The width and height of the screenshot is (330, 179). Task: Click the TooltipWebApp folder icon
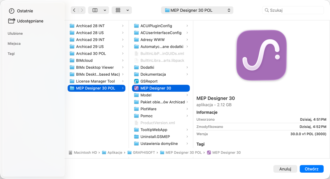[x=136, y=130]
